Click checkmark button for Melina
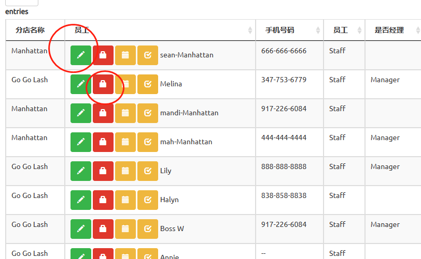 click(148, 84)
